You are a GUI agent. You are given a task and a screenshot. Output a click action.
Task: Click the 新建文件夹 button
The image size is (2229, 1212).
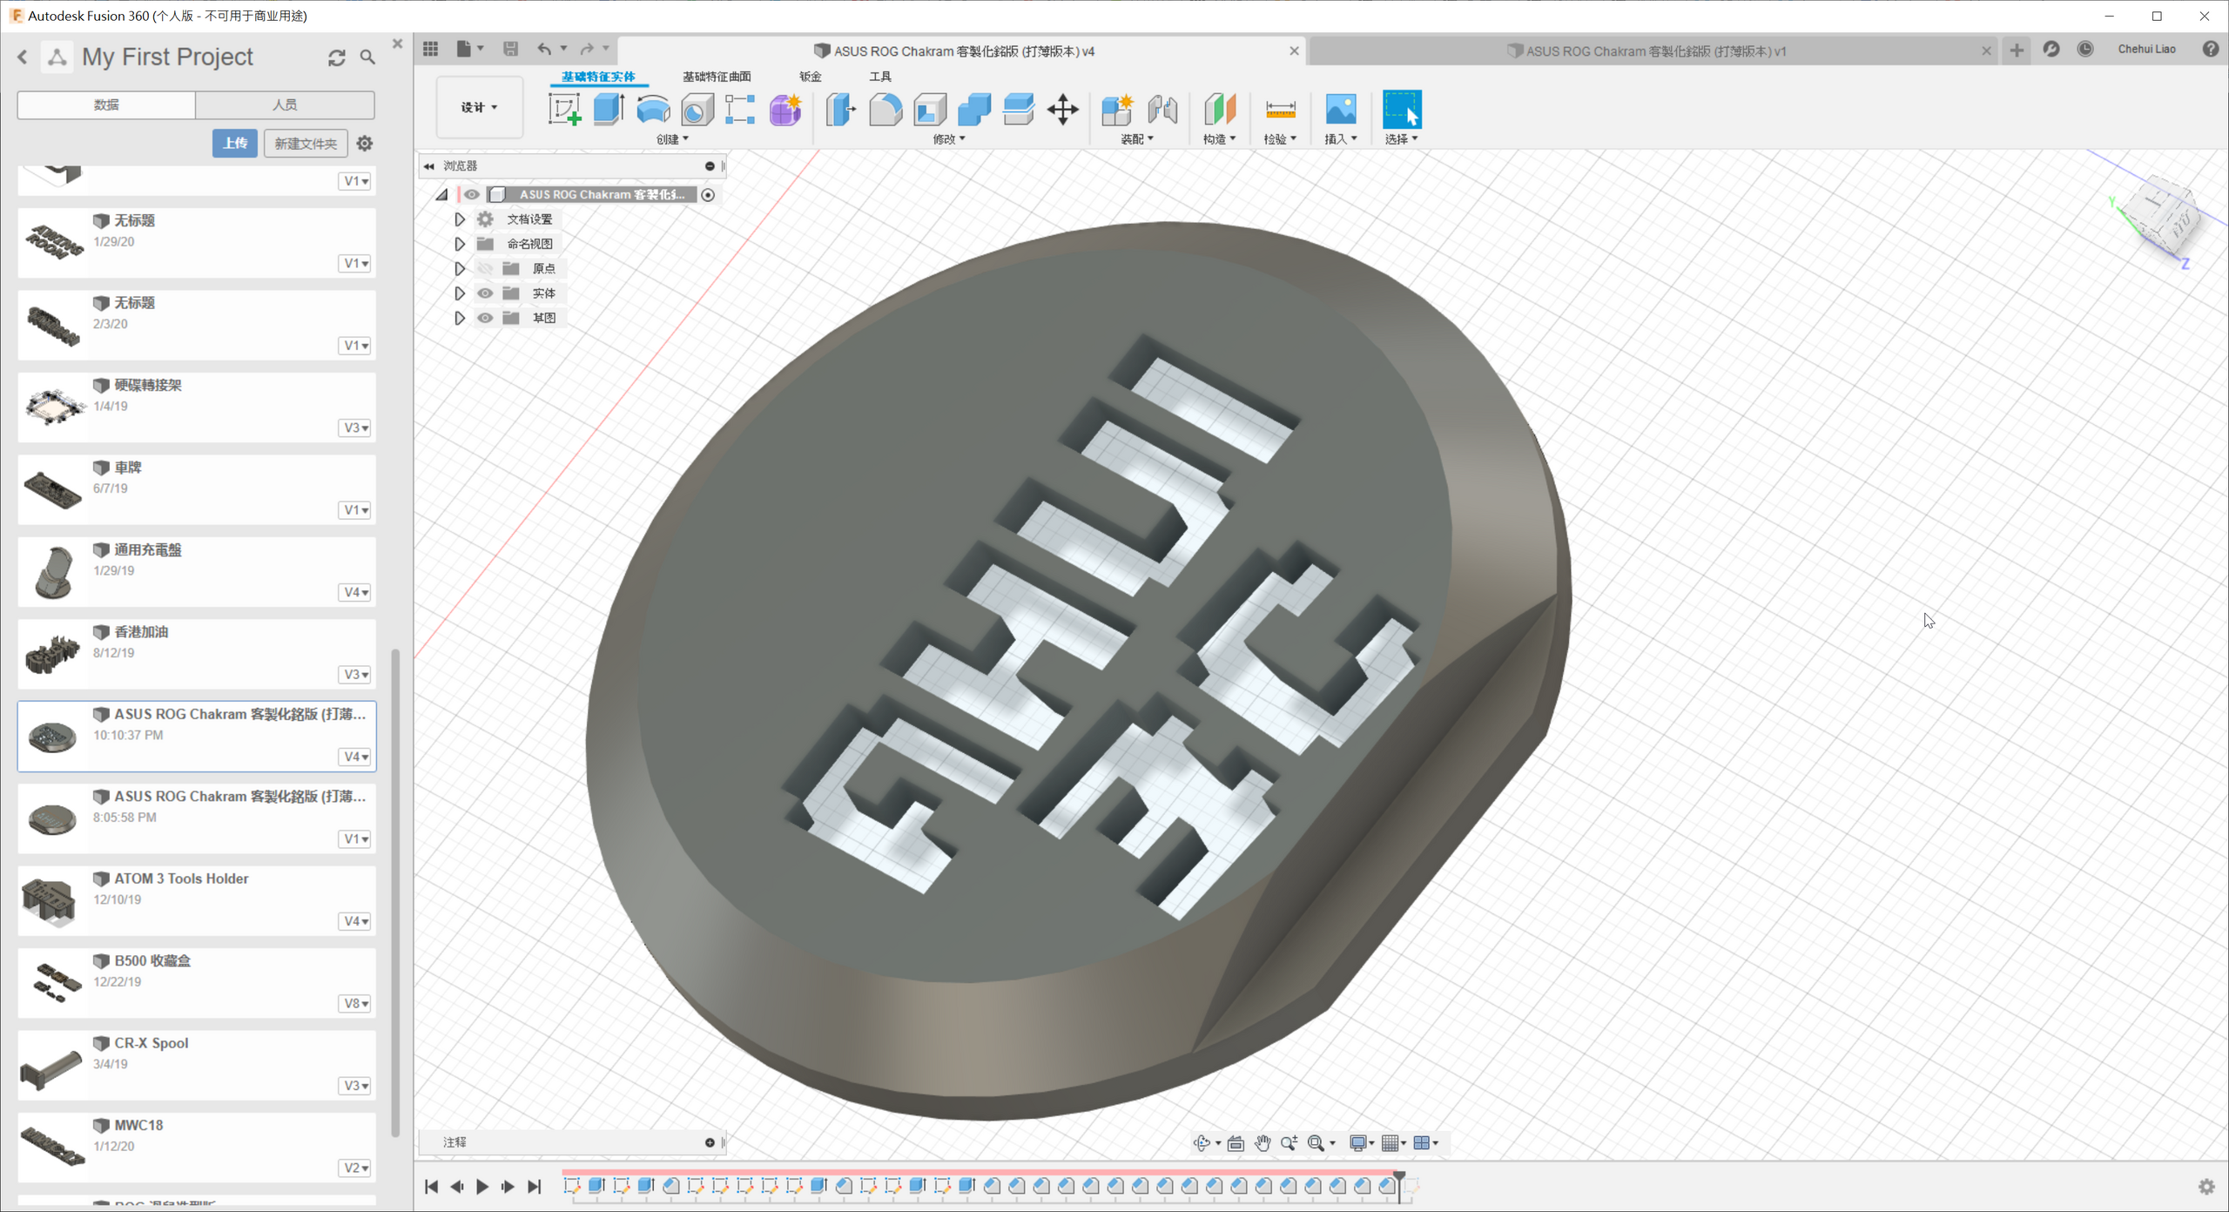click(305, 143)
